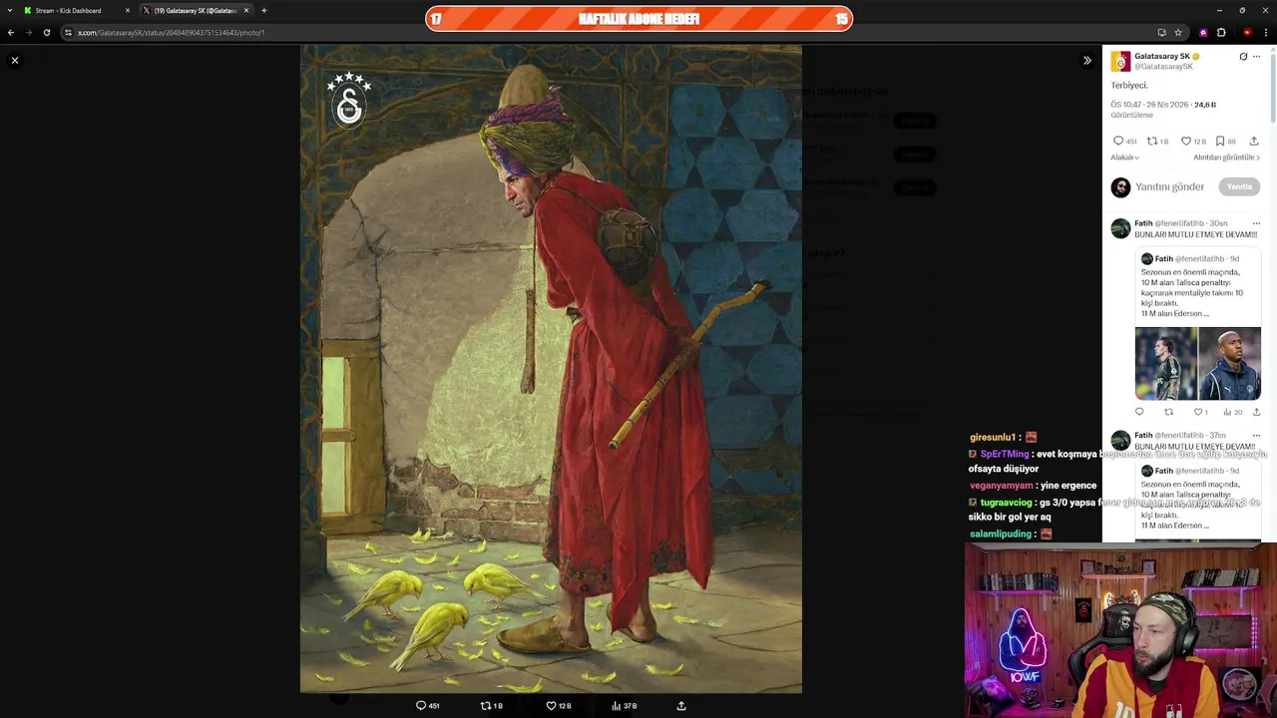Like the tweet via heart below the painting
This screenshot has width=1277, height=718.
(558, 706)
